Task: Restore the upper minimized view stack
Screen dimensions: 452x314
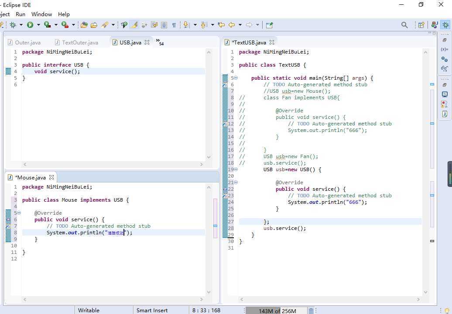Action: [445, 41]
